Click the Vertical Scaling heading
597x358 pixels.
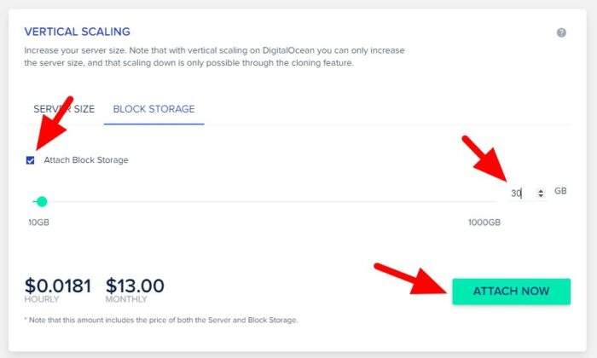click(78, 32)
